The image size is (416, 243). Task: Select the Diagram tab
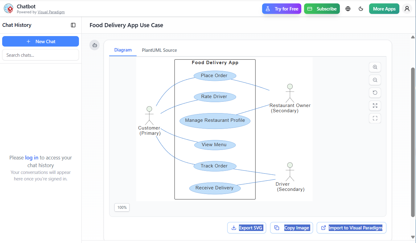pos(123,50)
